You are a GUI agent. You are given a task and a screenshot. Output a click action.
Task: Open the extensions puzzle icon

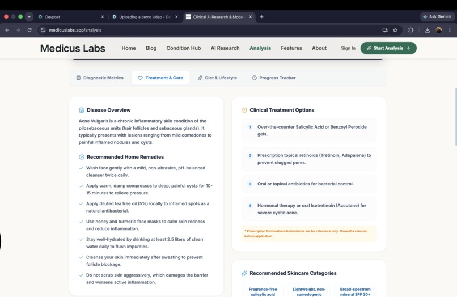tap(411, 30)
